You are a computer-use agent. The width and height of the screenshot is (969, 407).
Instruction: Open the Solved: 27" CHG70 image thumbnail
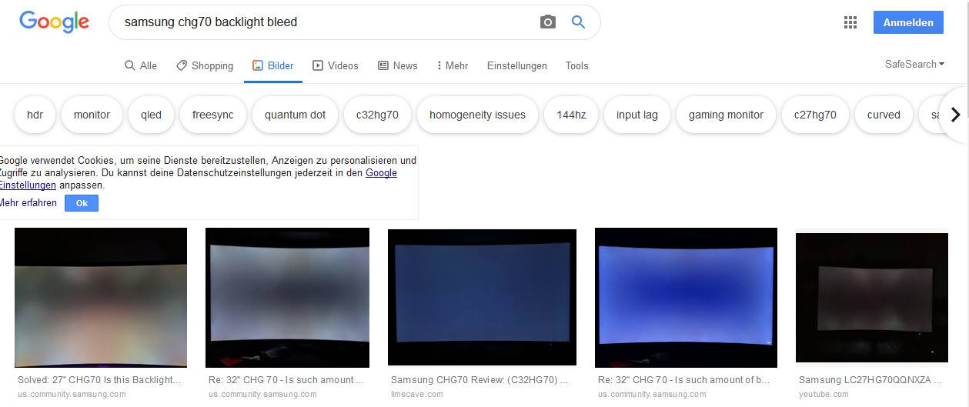pyautogui.click(x=101, y=297)
